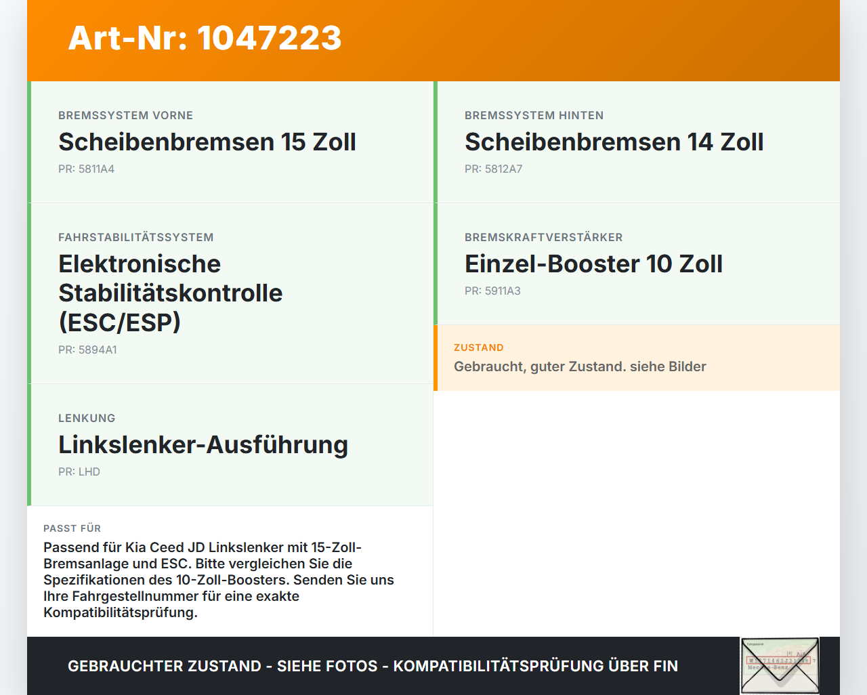Click the Fahrstabilitätssystem label

(x=135, y=237)
